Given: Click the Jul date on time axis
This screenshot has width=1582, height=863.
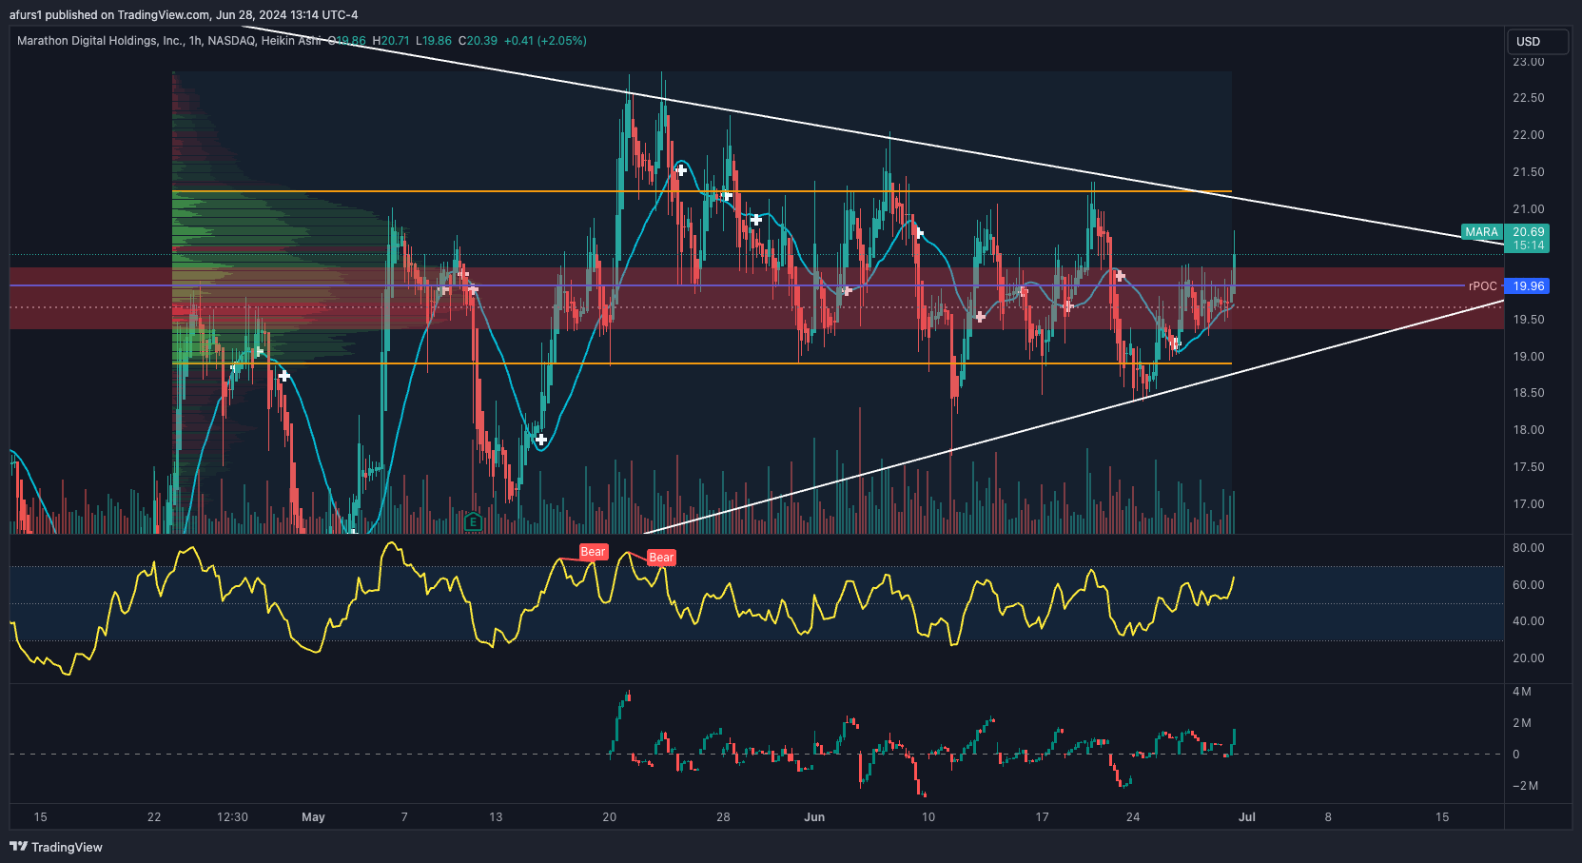Looking at the screenshot, I should 1247,817.
